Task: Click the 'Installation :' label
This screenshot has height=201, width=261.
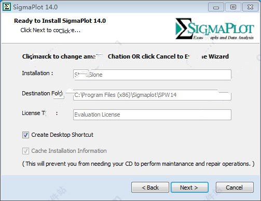Action: [x=37, y=73]
